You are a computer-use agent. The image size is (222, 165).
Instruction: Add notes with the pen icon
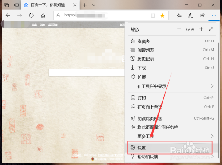pyautogui.click(x=190, y=16)
